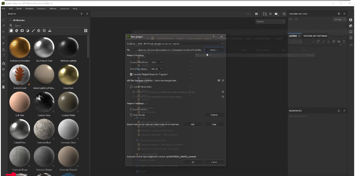The height and width of the screenshot is (176, 355).
Task: Click Add button for normal maps
Action: point(192,124)
